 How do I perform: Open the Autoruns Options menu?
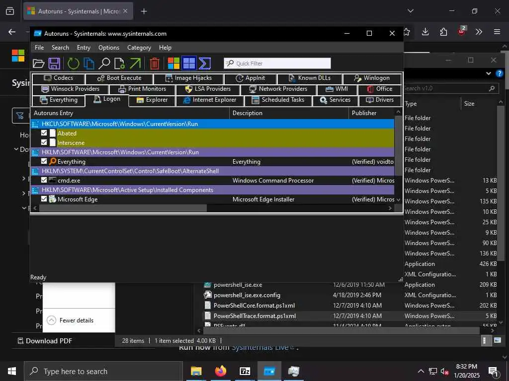click(x=109, y=47)
